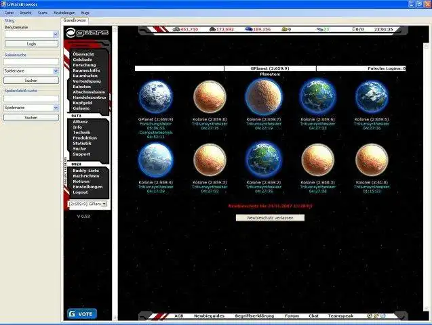The height and width of the screenshot is (325, 432).
Task: Open the Gebäude sidebar link
Action: 82,60
